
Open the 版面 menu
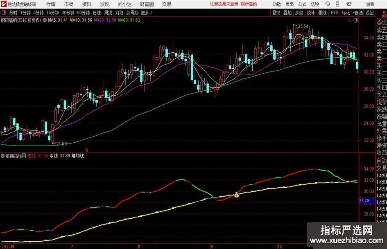[x=290, y=4]
